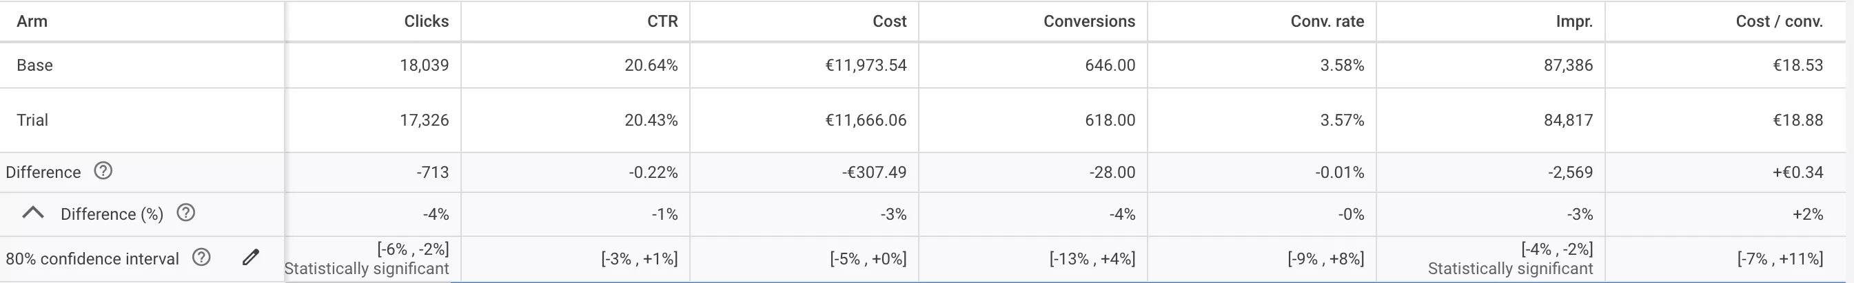1854x283 pixels.
Task: Open help icon next to Difference
Action: click(103, 170)
